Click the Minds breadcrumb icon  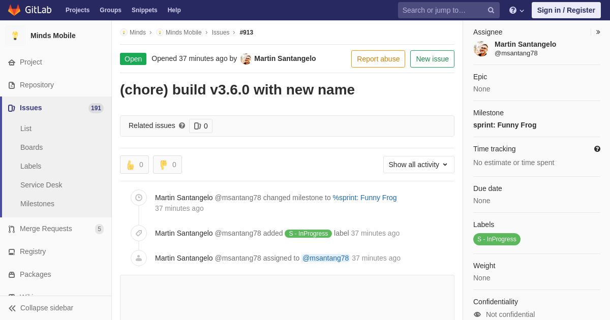[x=124, y=33]
